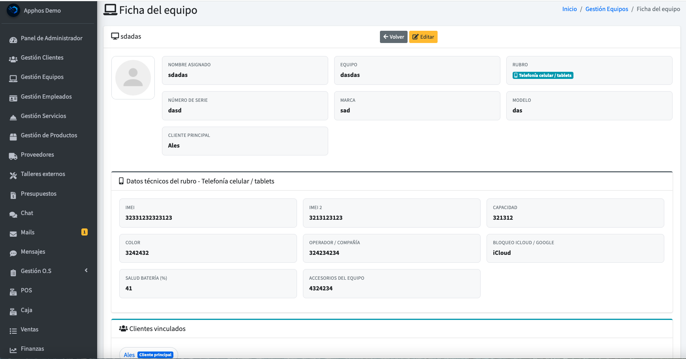Go to Gestión Equipos in sidebar

(48, 77)
